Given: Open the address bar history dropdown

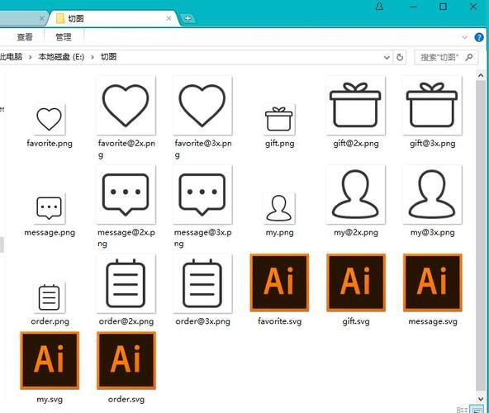Looking at the screenshot, I should point(387,57).
